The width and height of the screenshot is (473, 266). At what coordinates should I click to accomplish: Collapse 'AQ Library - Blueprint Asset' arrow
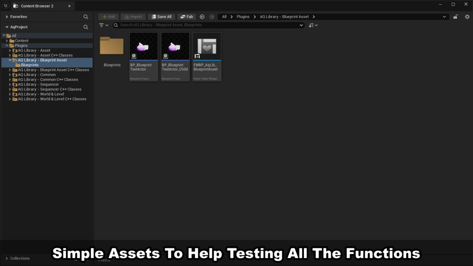point(10,60)
